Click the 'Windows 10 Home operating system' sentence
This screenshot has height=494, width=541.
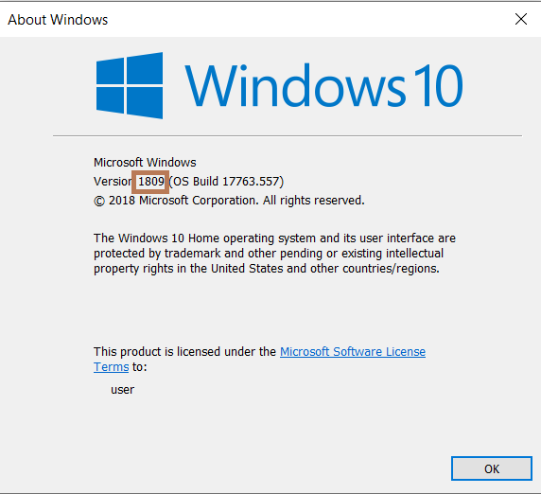pyautogui.click(x=274, y=238)
